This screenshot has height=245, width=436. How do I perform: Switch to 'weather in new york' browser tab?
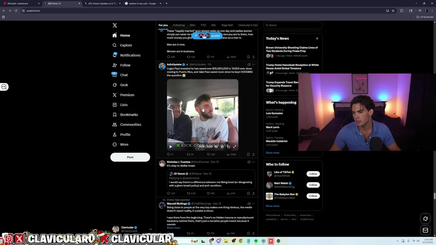coord(142,3)
